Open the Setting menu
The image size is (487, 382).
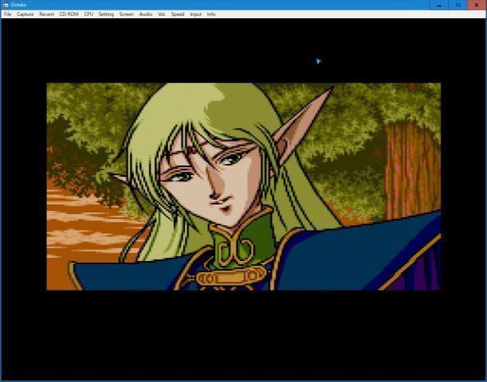[x=106, y=14]
